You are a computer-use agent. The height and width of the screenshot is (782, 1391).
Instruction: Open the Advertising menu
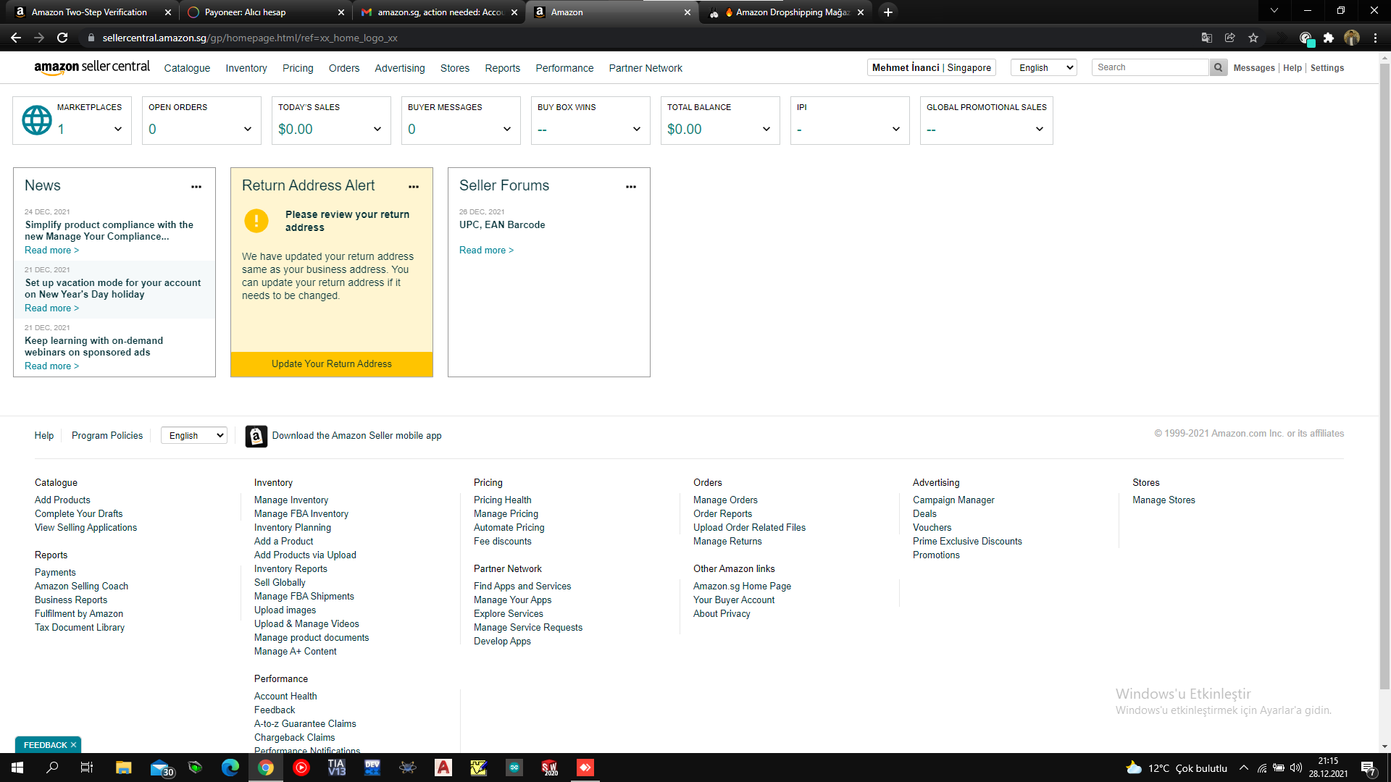coord(400,68)
